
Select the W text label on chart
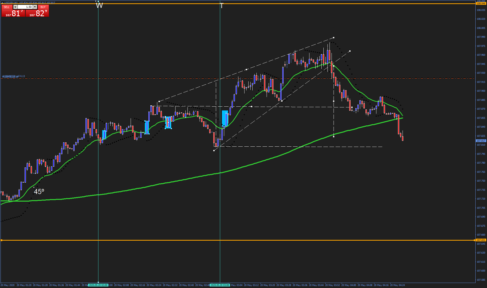(x=99, y=6)
